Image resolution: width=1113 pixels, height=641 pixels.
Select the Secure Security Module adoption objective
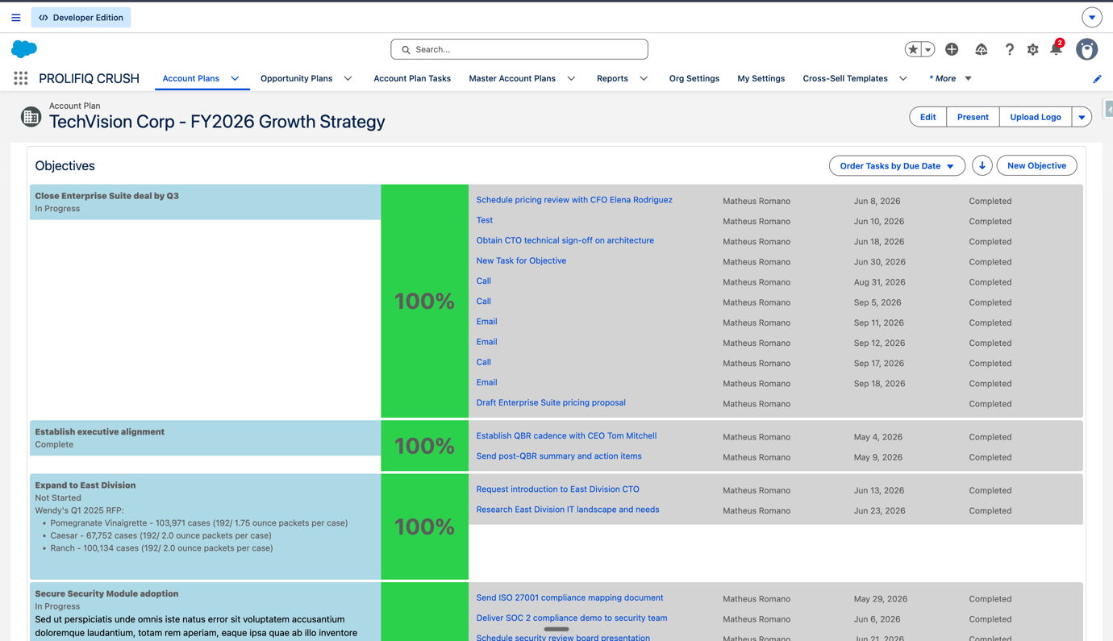[x=106, y=593]
